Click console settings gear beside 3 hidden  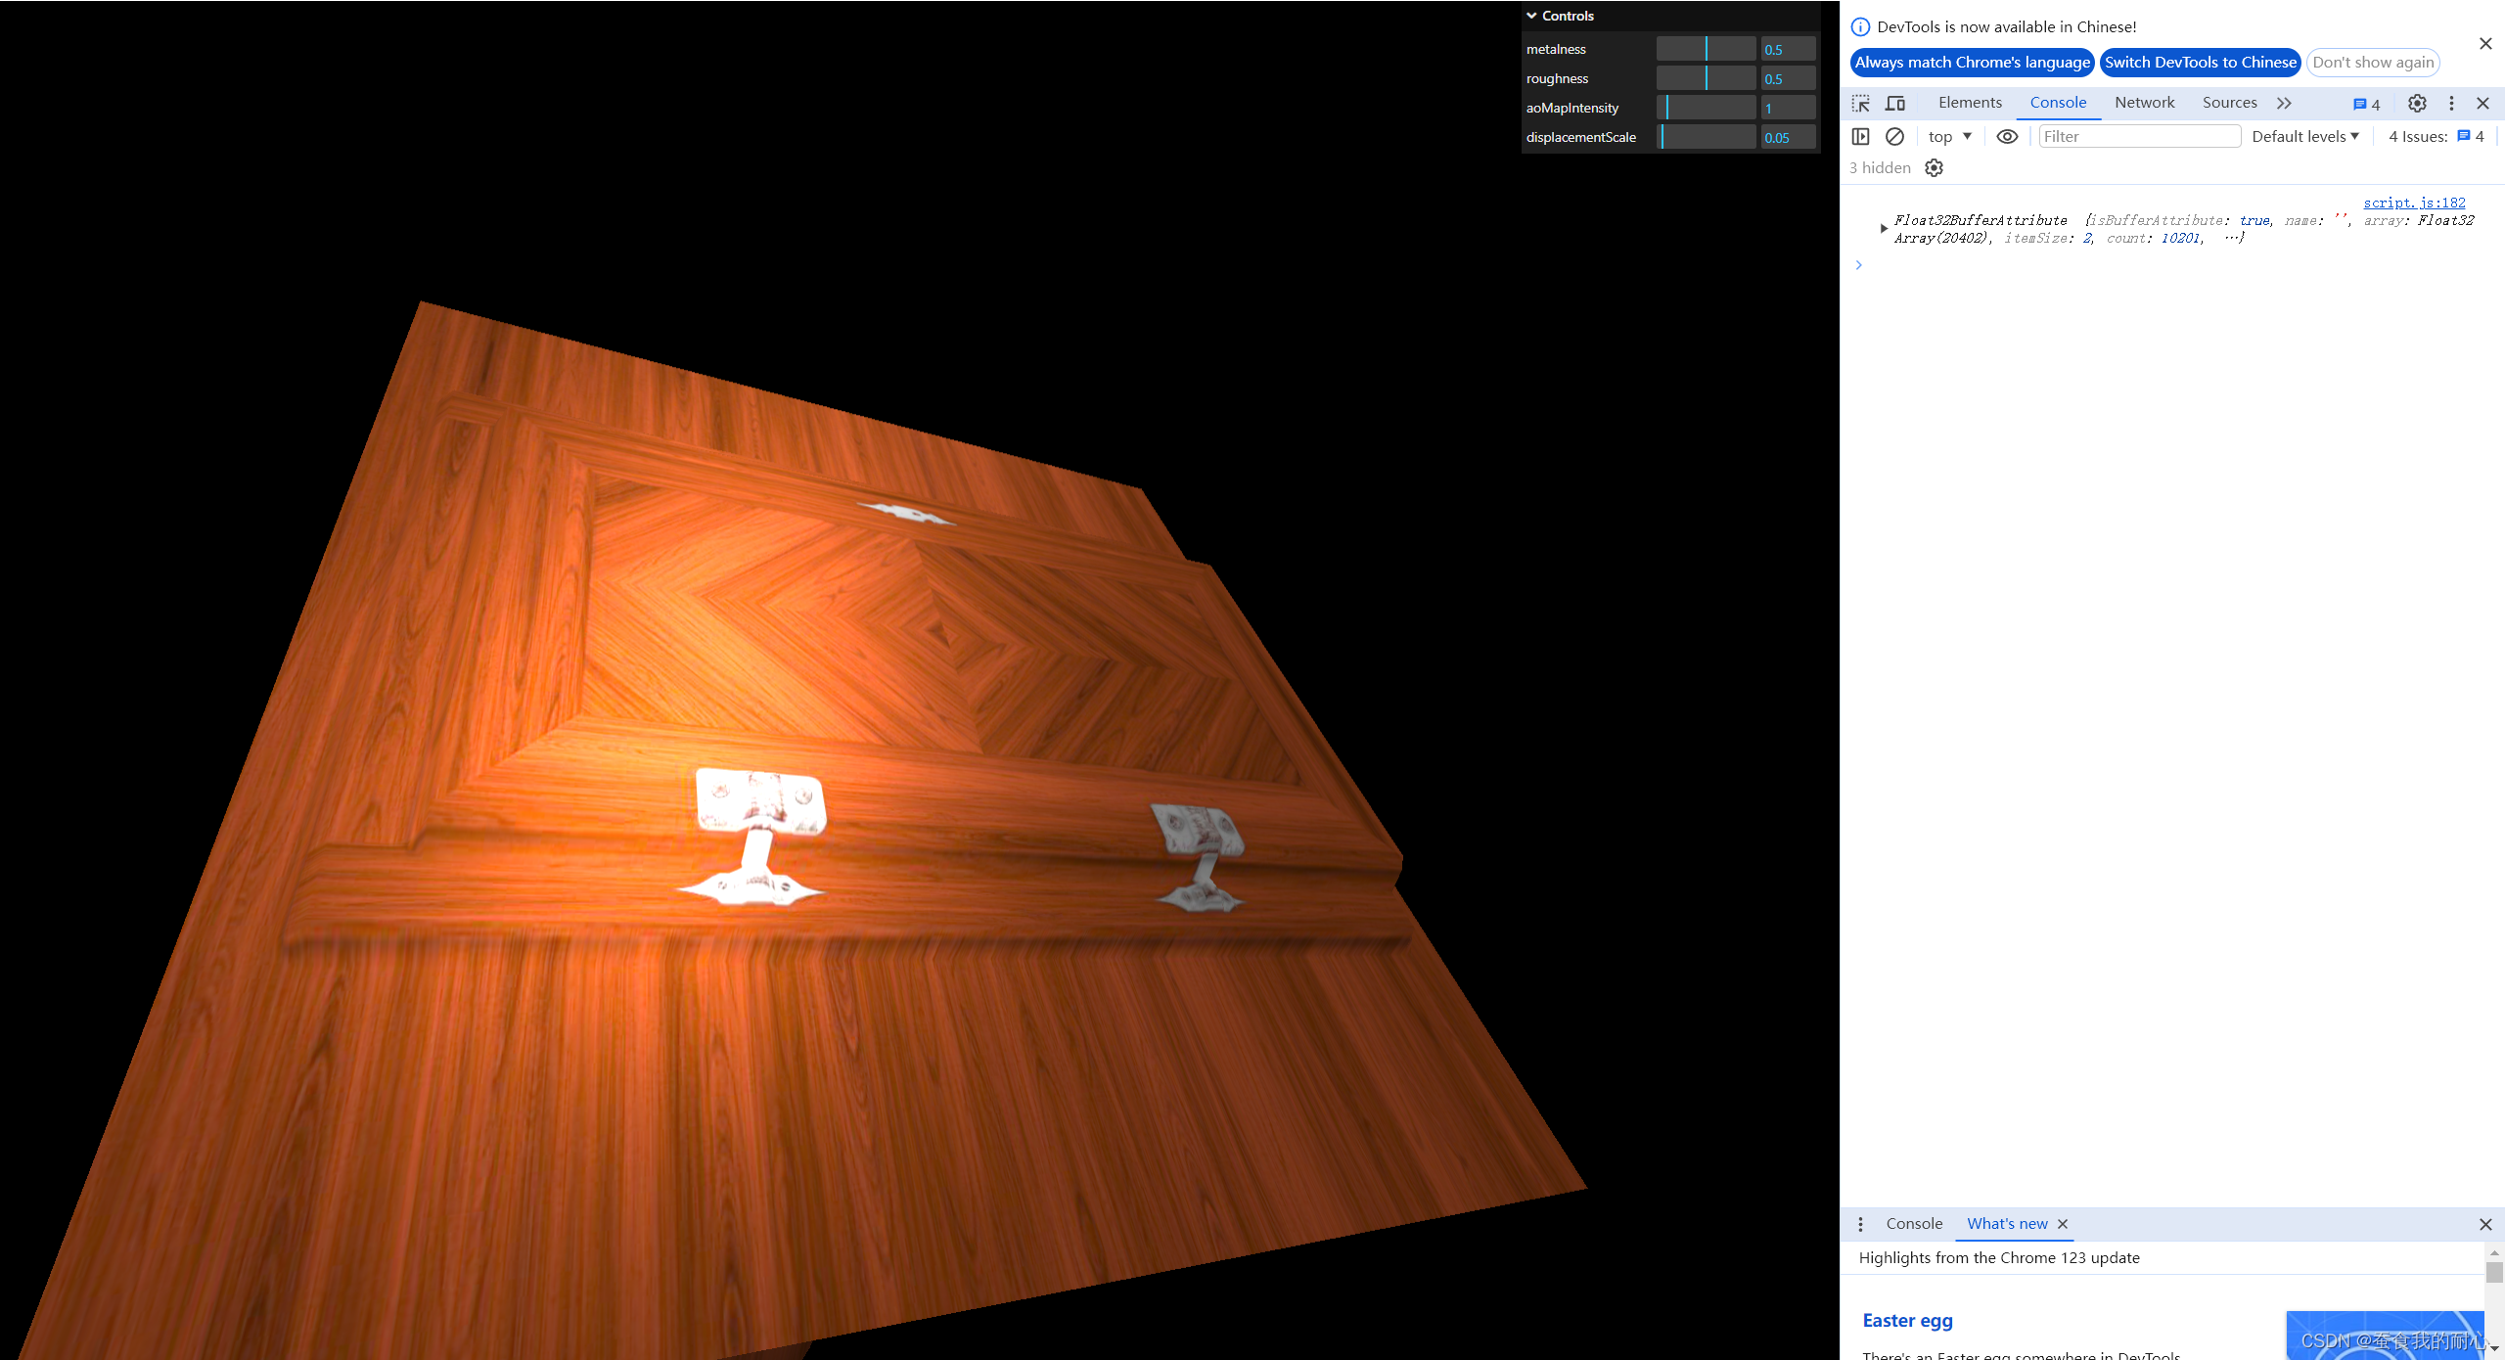click(1934, 167)
